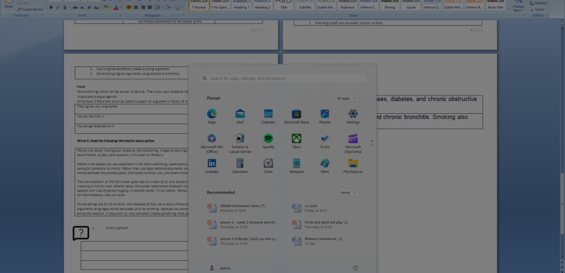Open recommended file OMAM homework menu
The height and width of the screenshot is (273, 565).
[x=242, y=208]
